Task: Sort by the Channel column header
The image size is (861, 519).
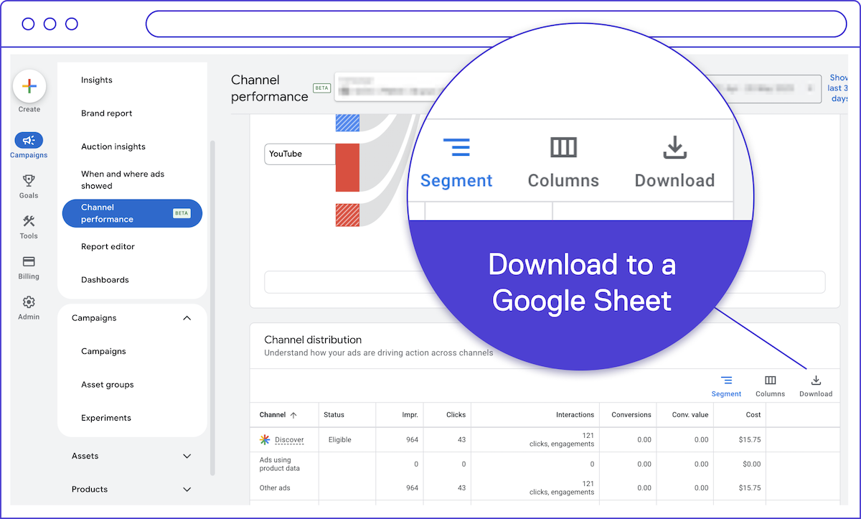Action: click(273, 415)
